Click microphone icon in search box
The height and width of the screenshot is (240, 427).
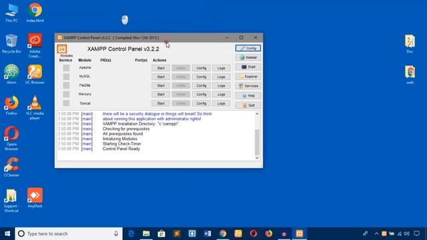[x=116, y=234]
